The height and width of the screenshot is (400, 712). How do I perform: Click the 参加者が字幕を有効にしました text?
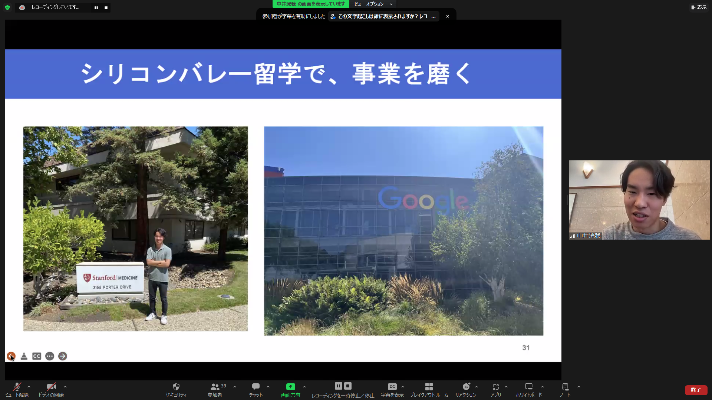(294, 16)
